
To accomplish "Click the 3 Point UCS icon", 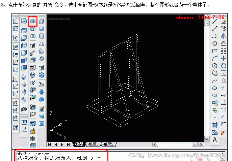I will 15,94.
